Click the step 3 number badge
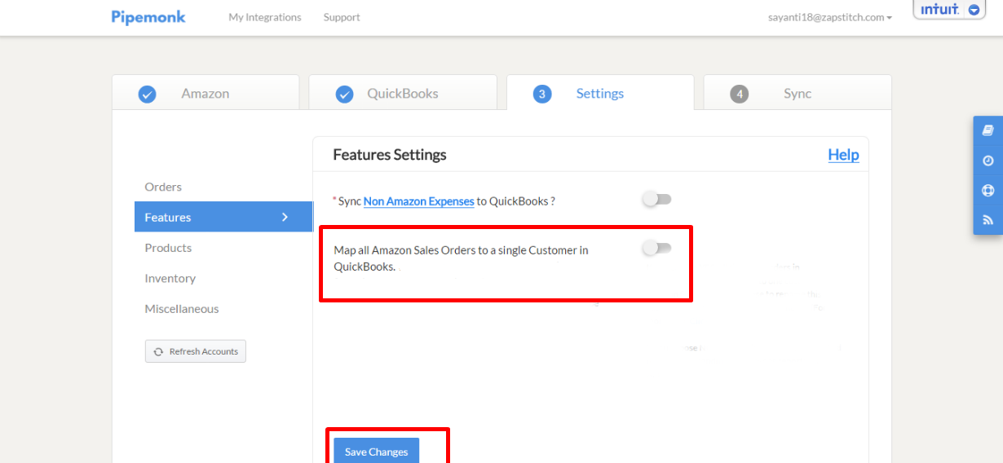Screen dimensions: 1003x463 [541, 95]
